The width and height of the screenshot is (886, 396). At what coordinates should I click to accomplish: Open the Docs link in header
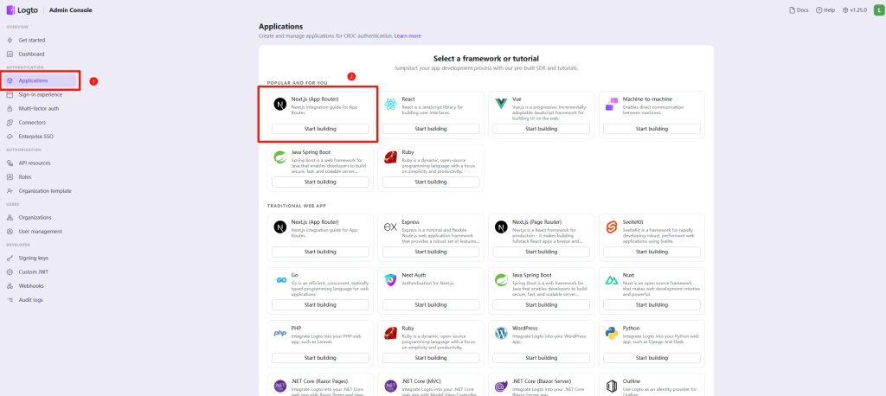coord(799,10)
